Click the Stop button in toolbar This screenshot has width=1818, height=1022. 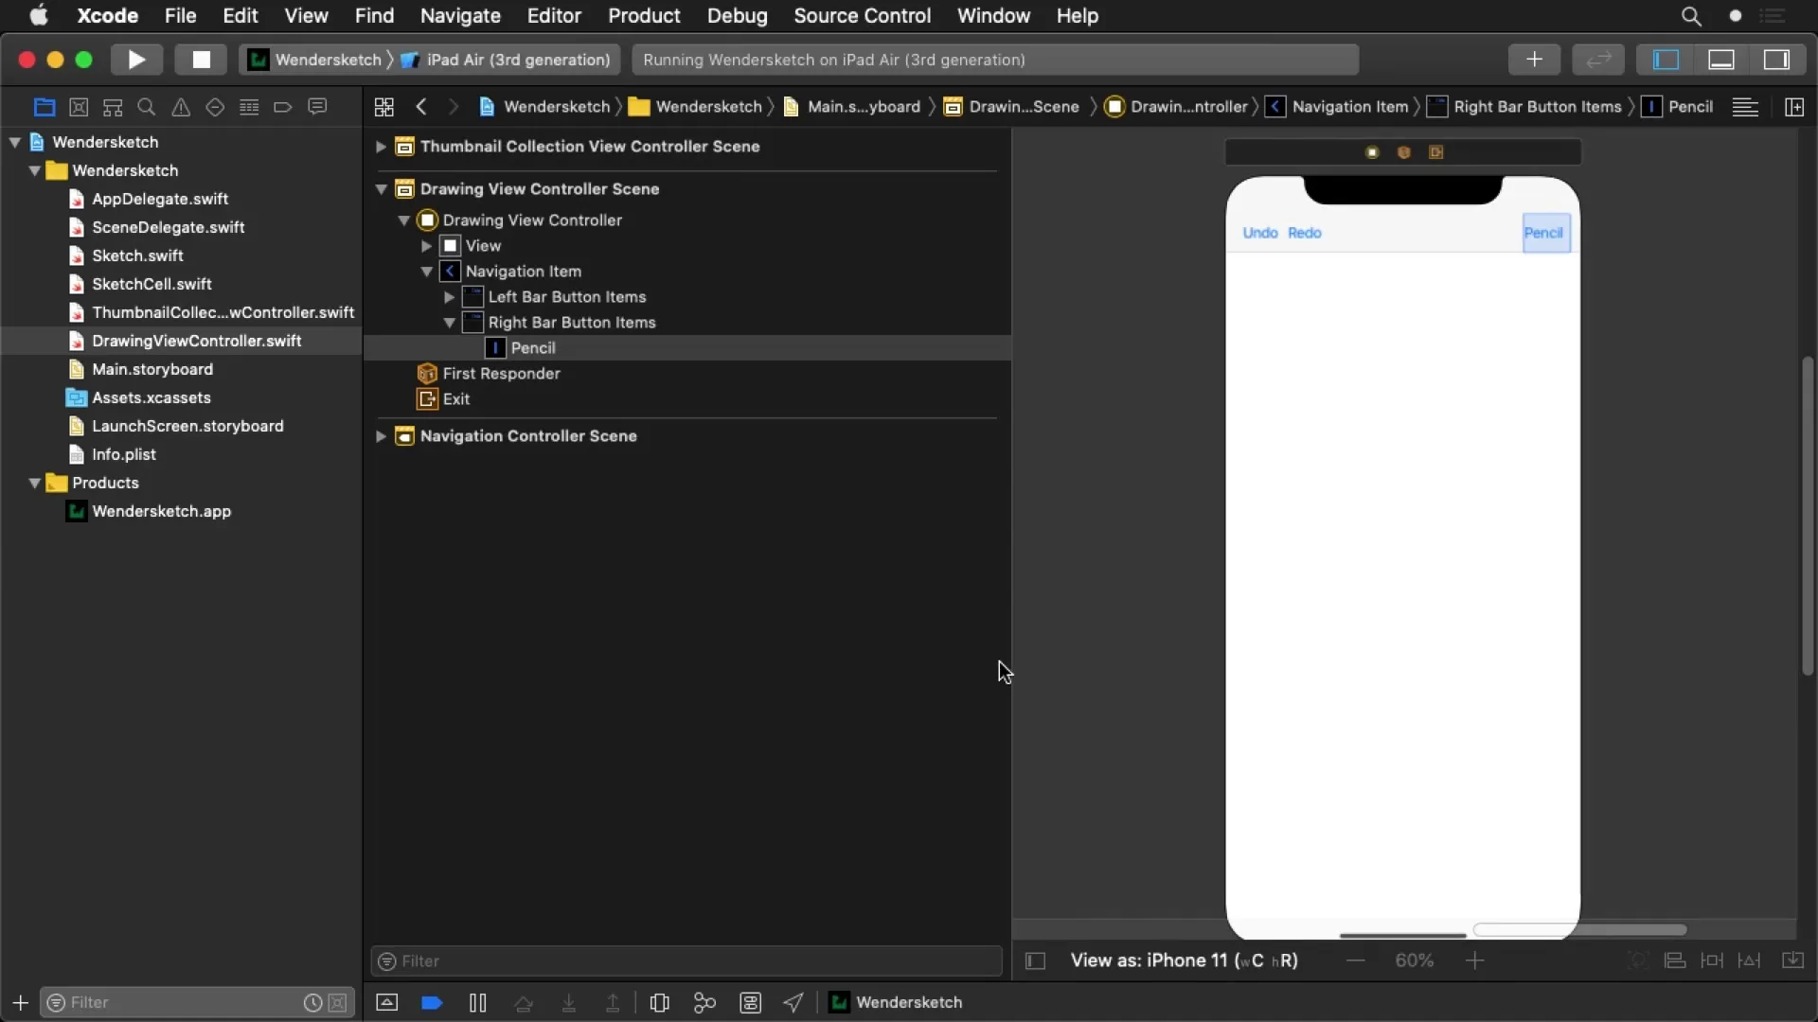tap(201, 60)
